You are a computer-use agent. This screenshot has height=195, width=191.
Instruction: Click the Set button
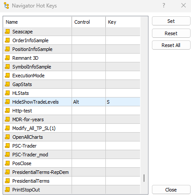click(171, 21)
